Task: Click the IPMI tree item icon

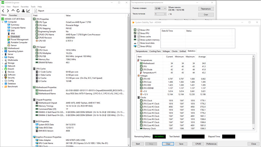Action: pos(9,34)
